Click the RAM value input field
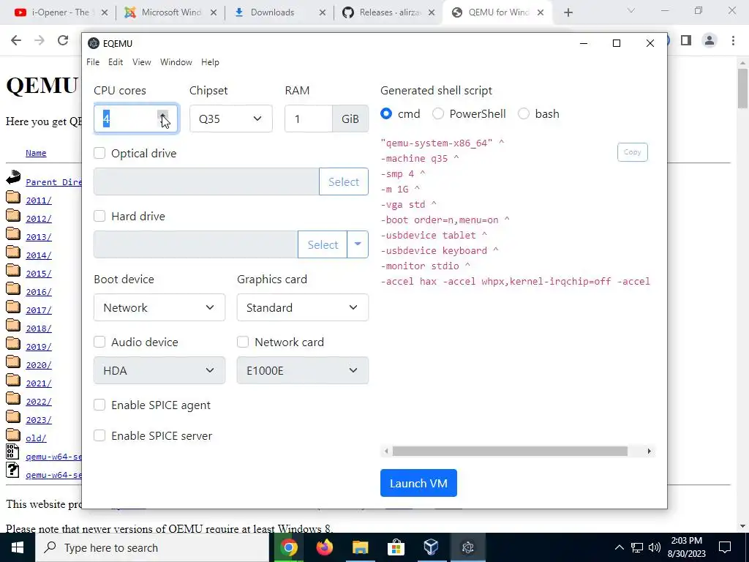Image resolution: width=749 pixels, height=562 pixels. [309, 119]
